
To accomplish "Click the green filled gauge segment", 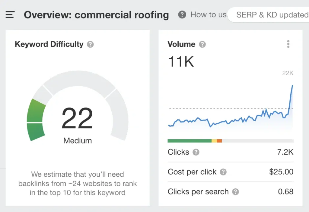I will pos(36,121).
